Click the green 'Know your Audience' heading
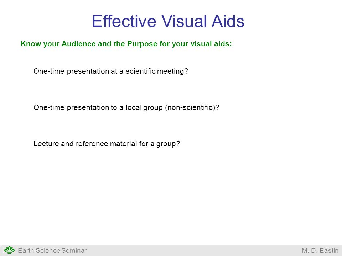 126,44
